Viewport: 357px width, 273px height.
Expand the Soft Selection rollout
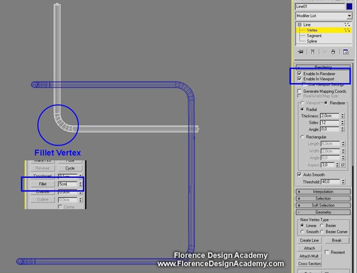tap(323, 205)
